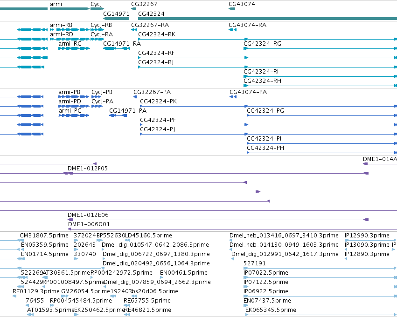Click EST label bs20d06.5prime

(x=155, y=292)
